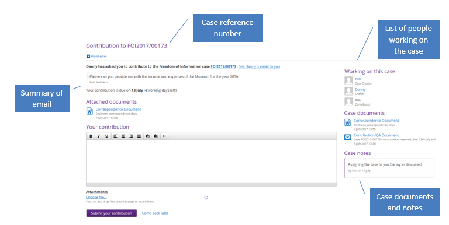View Nils's profile link
449x225 pixels.
coord(358,79)
